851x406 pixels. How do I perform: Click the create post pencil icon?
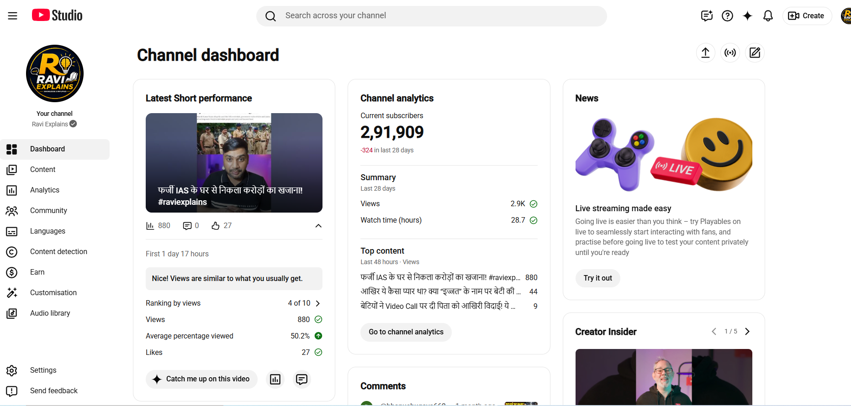tap(755, 53)
